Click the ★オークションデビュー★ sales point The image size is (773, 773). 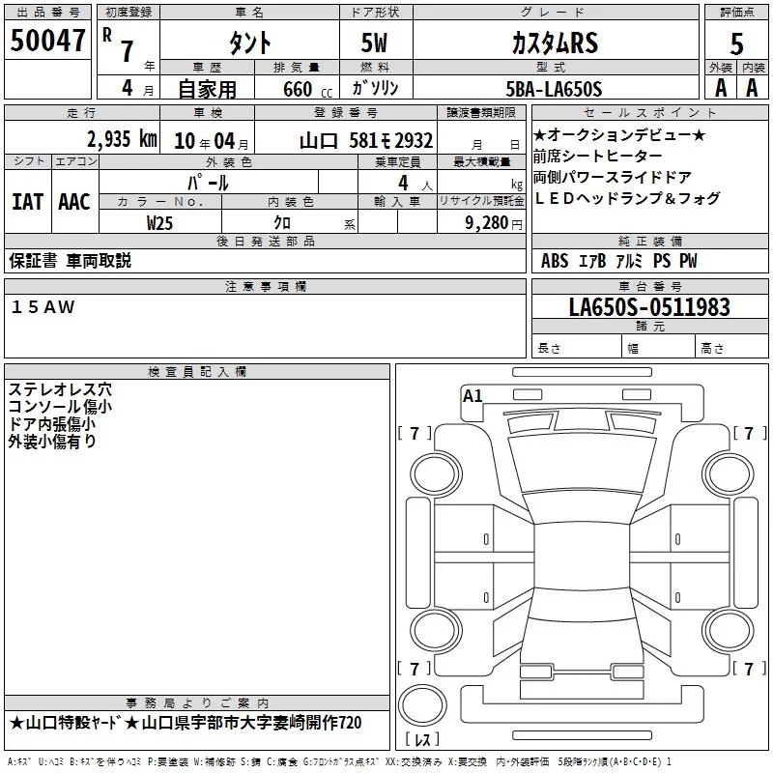click(x=620, y=134)
